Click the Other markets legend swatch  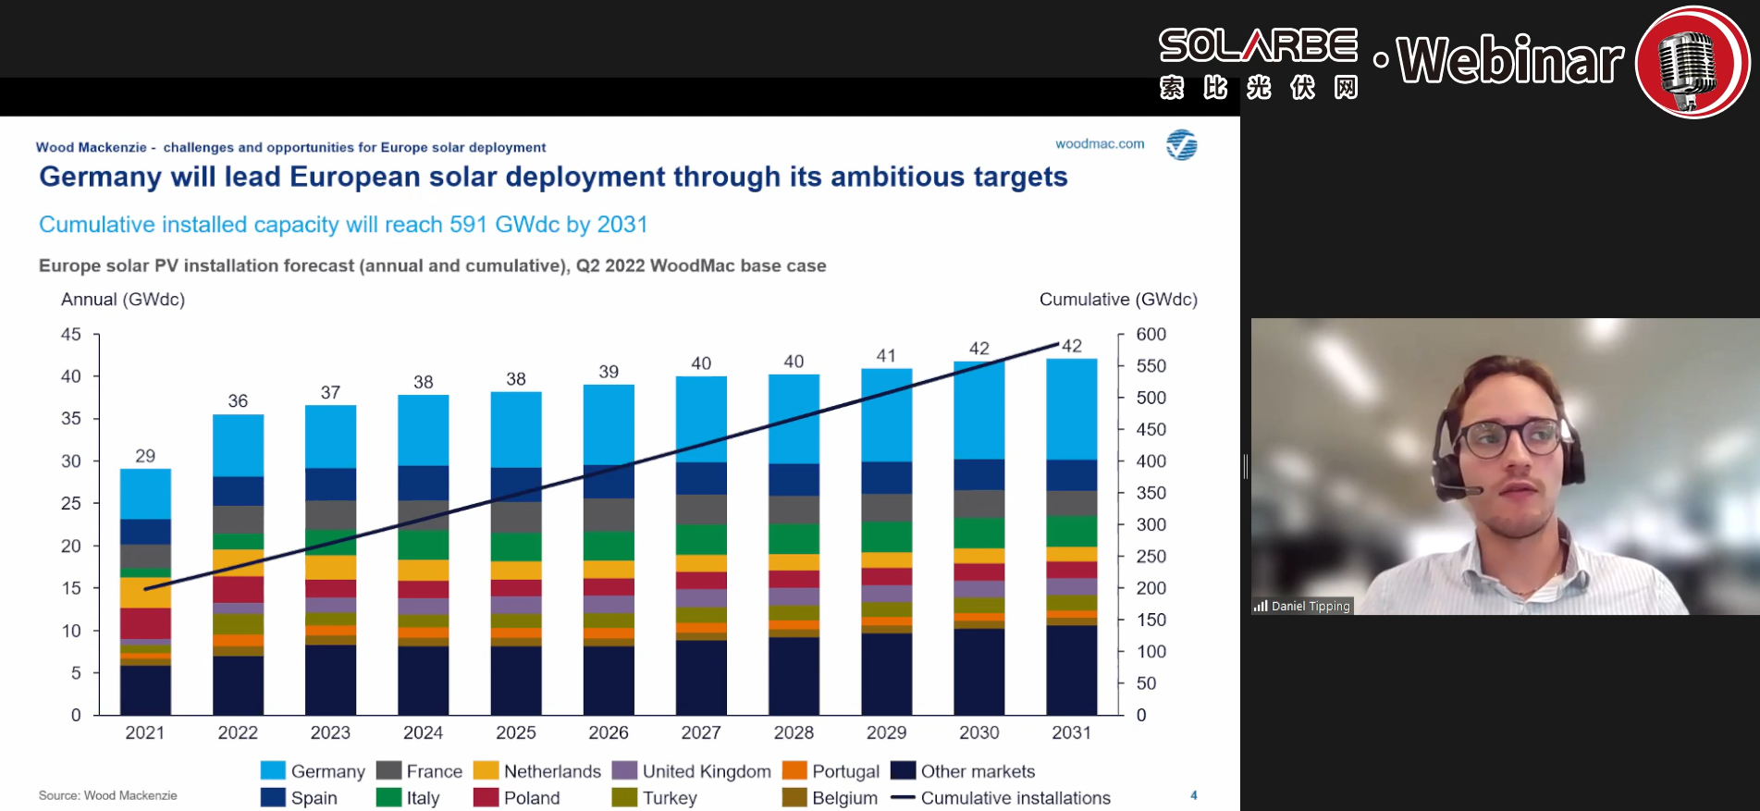click(903, 770)
